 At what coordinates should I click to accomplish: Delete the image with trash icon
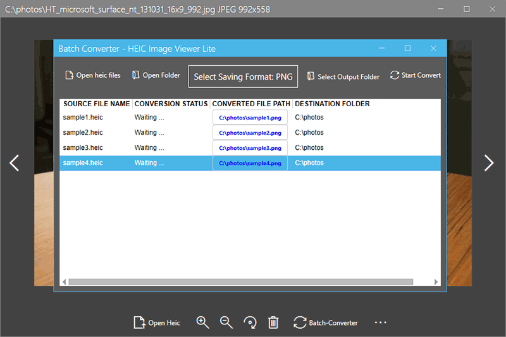(273, 322)
